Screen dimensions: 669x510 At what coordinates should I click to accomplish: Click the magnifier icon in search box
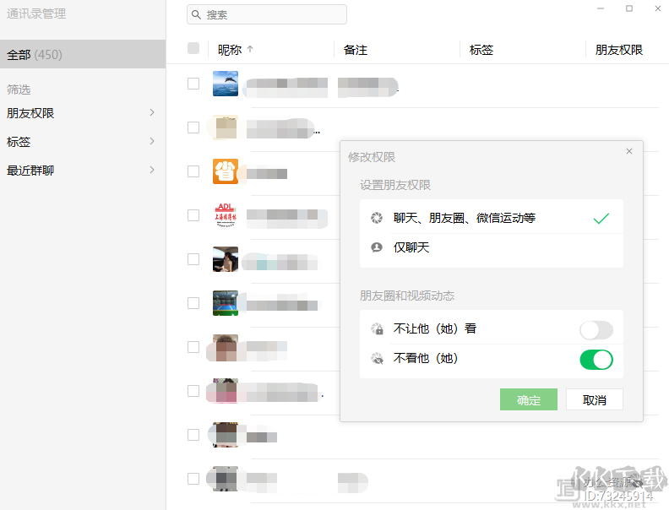tap(196, 15)
